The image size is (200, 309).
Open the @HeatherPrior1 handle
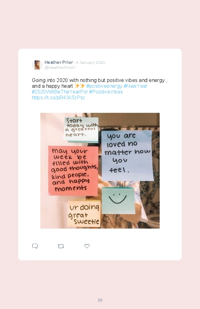tap(60, 68)
